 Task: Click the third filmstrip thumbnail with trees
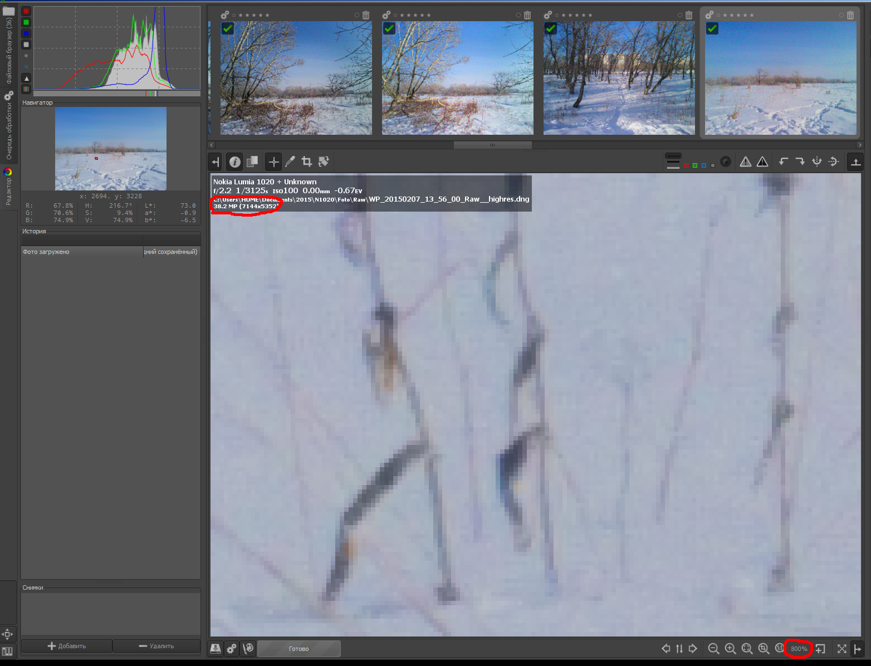pyautogui.click(x=619, y=78)
